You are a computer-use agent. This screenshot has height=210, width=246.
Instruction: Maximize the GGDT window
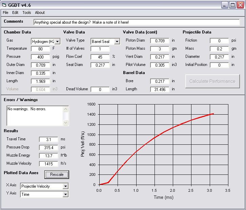pos(232,5)
